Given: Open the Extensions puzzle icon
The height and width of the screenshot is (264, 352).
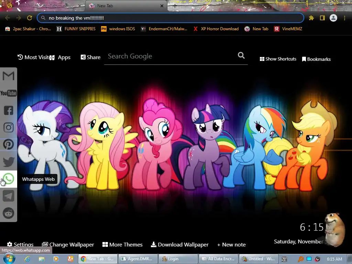Looking at the screenshot, I should point(311,18).
